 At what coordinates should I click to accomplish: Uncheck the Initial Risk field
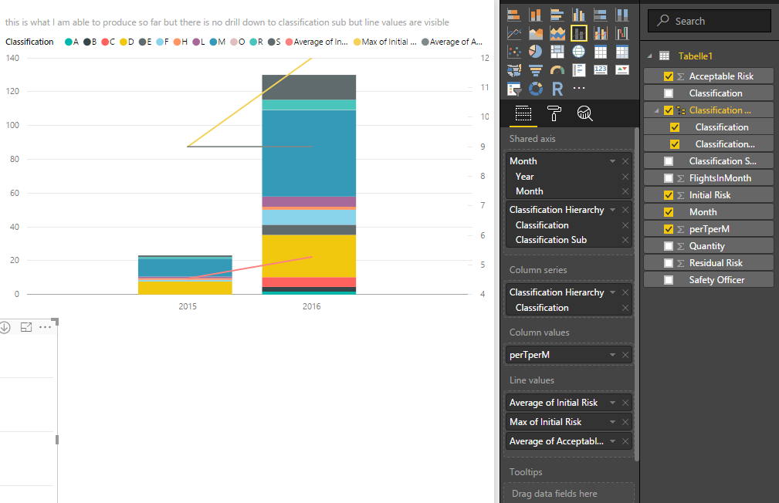[669, 195]
